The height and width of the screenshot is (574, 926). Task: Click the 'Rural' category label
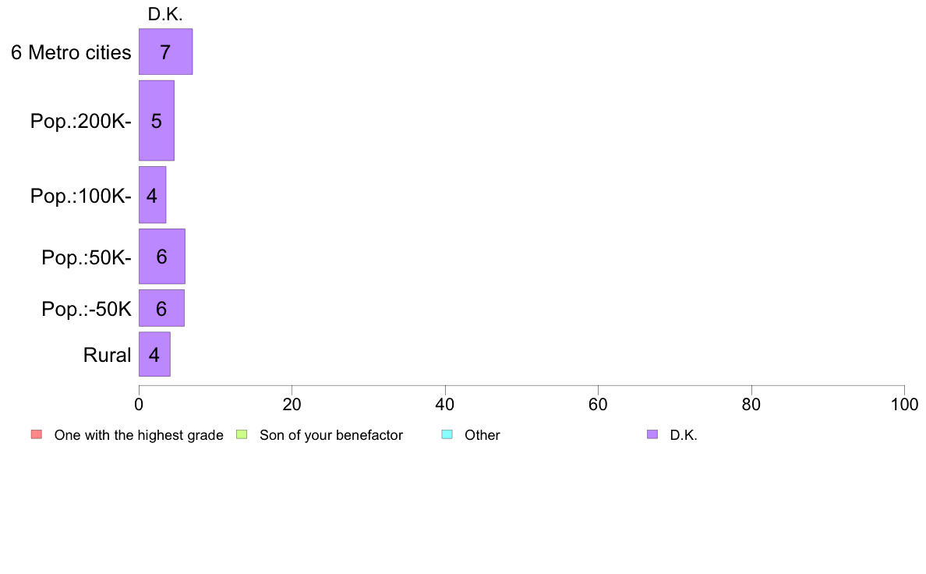[107, 356]
